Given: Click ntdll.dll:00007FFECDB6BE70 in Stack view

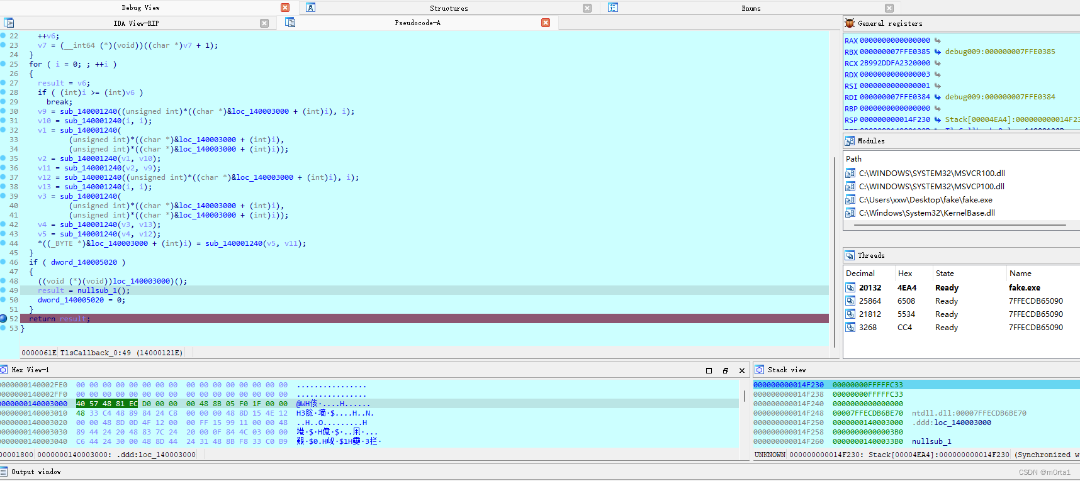Looking at the screenshot, I should pos(969,413).
